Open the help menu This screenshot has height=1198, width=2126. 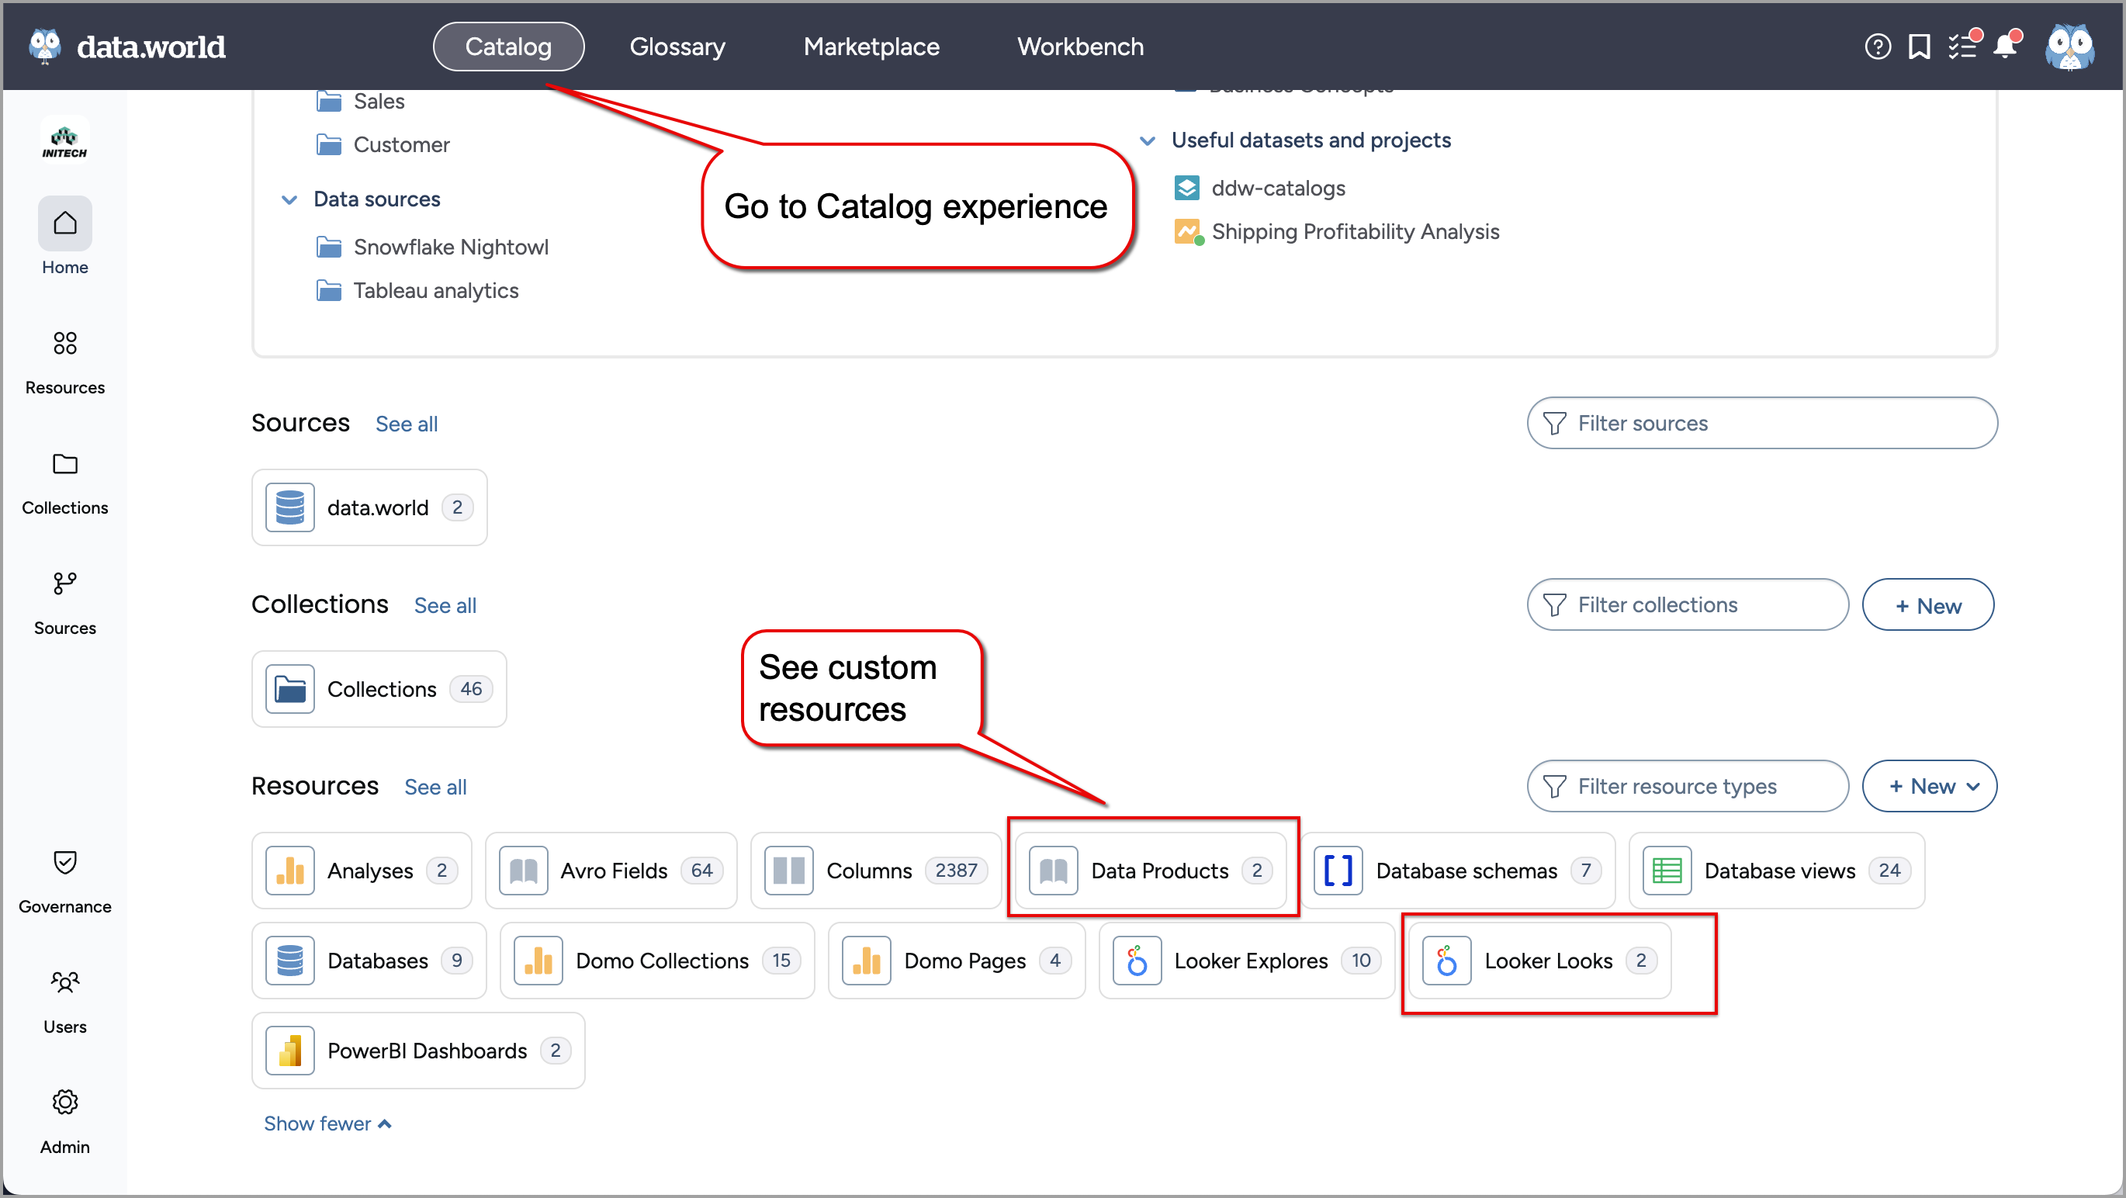(1878, 47)
